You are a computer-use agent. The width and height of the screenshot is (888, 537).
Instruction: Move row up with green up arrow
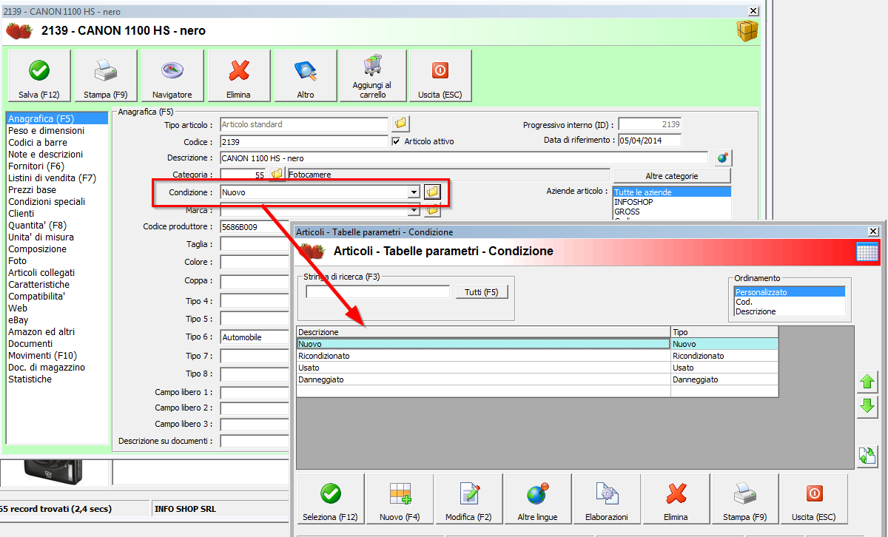(x=867, y=382)
